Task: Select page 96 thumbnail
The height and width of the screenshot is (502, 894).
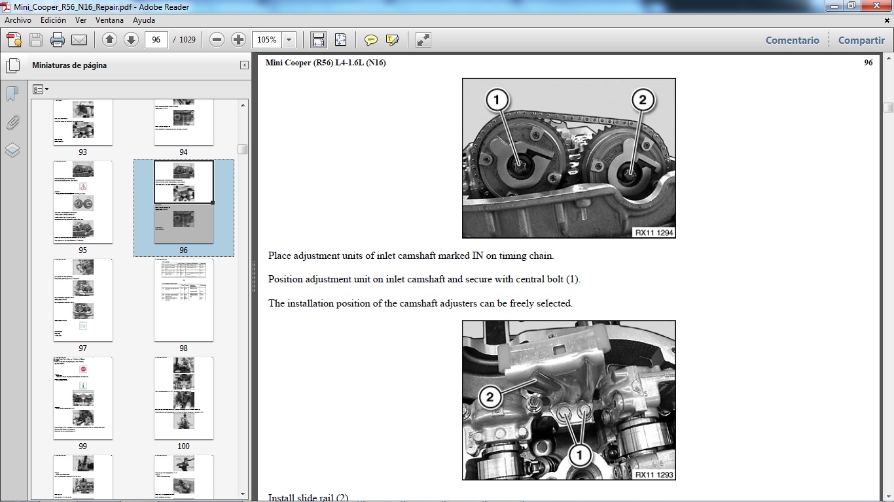Action: pyautogui.click(x=183, y=202)
